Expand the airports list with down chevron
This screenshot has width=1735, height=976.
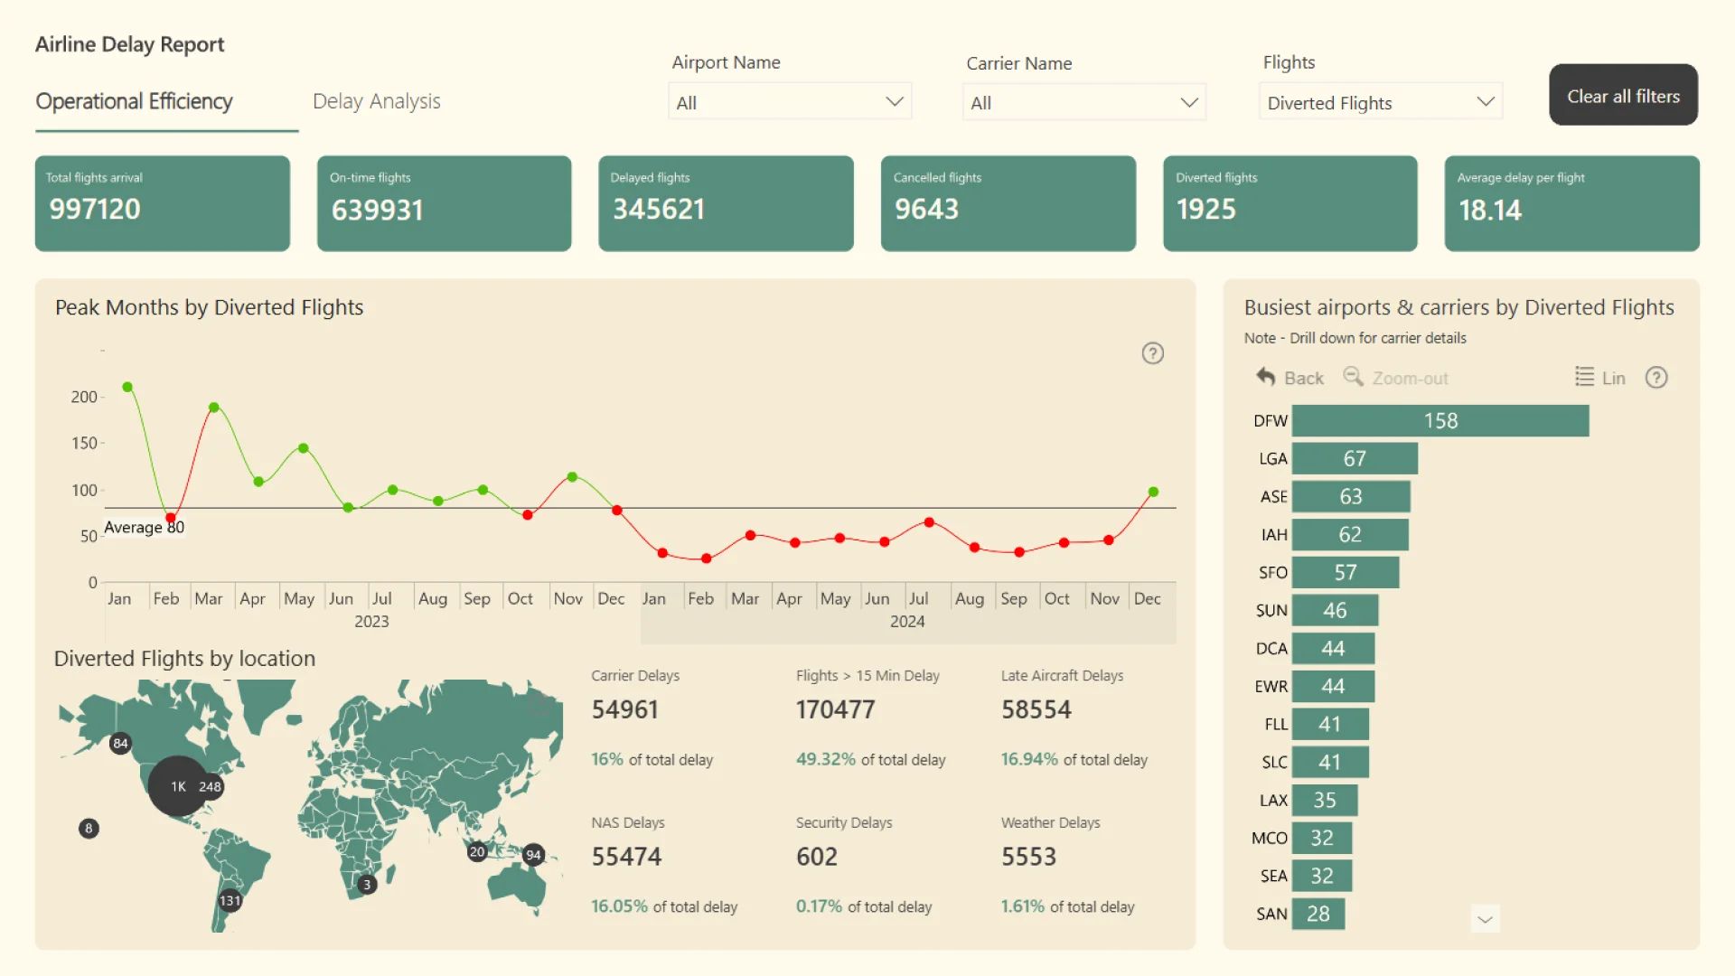click(x=1485, y=920)
